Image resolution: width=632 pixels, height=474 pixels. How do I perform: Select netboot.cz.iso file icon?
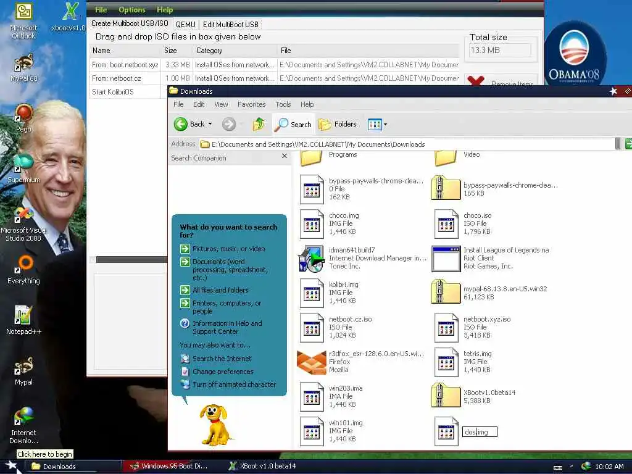312,327
